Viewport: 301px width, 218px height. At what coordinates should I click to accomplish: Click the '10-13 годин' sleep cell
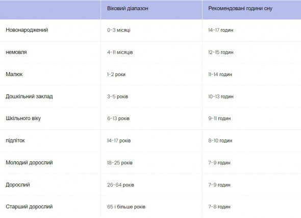pos(221,96)
